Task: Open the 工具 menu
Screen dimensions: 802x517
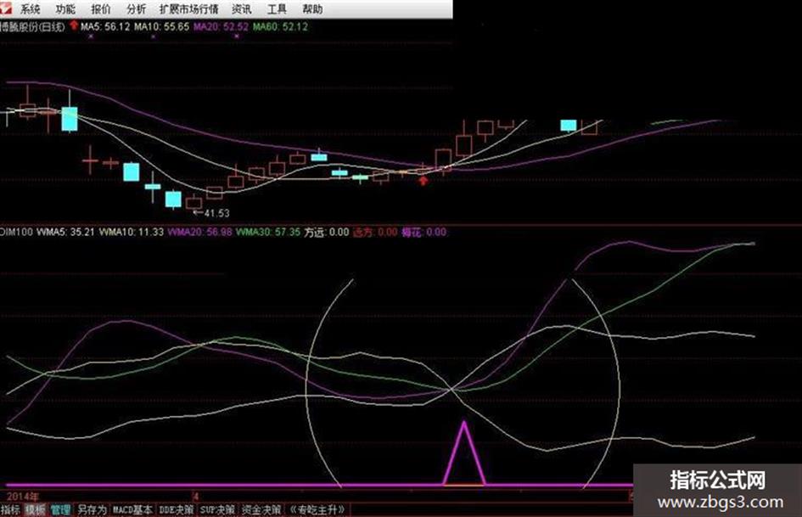Action: (277, 8)
